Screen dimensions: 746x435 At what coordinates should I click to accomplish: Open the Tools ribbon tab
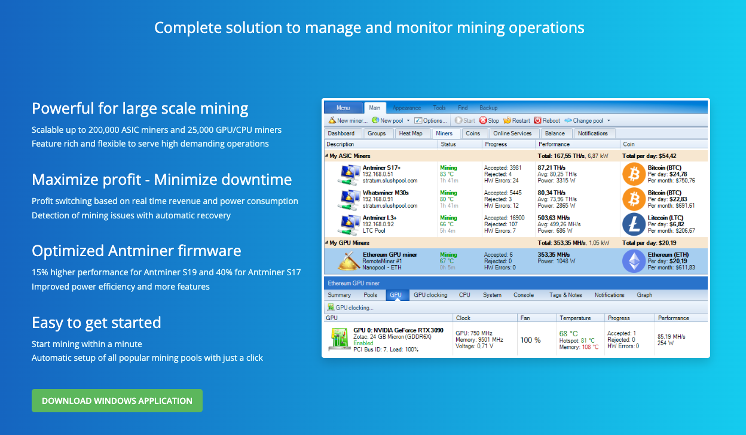[x=439, y=108]
